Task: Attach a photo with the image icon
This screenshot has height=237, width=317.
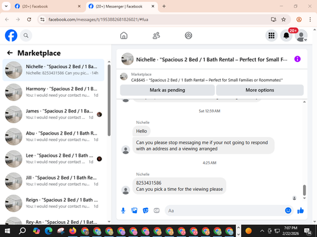Action: (134, 210)
